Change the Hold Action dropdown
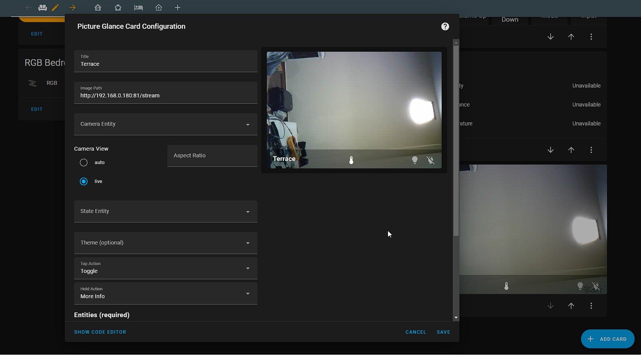 (165, 293)
